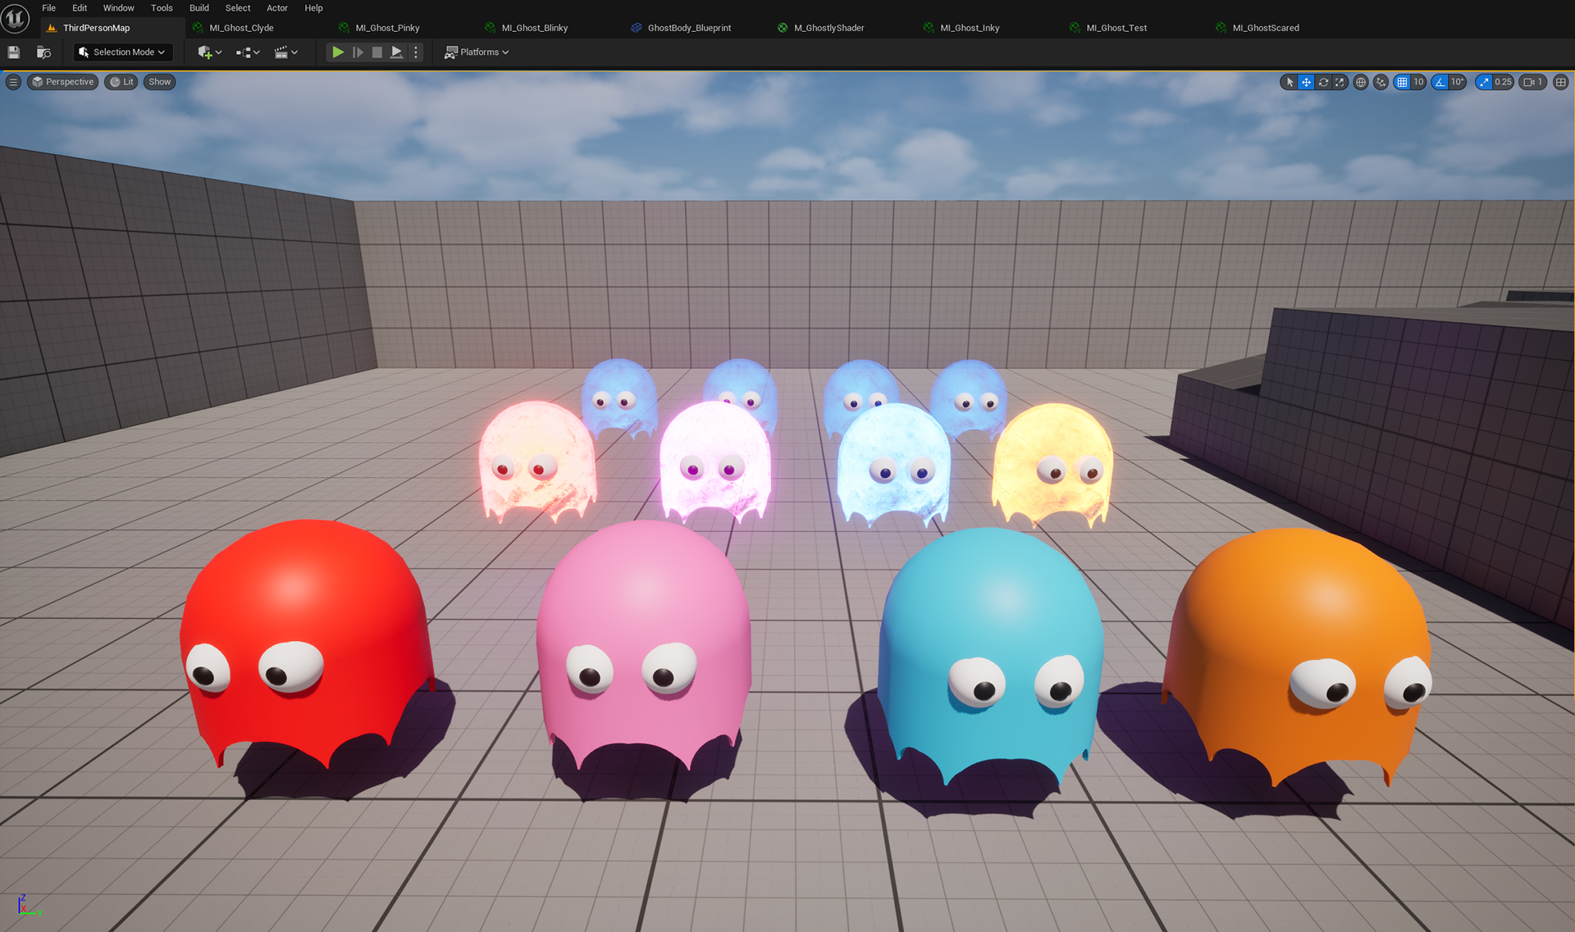This screenshot has height=932, width=1575.
Task: Save the current level
Action: coord(14,52)
